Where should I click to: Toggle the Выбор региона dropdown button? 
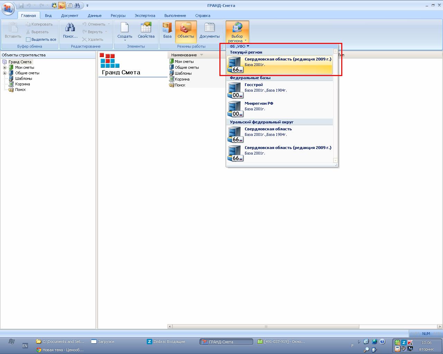[x=237, y=32]
